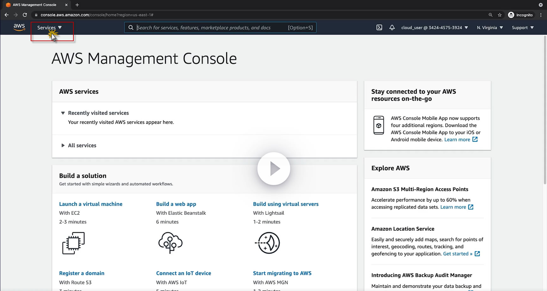This screenshot has width=547, height=291.
Task: Click the Elastic Beanstalk cloud tree icon
Action: click(170, 243)
